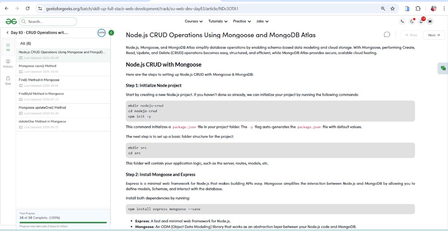
Task: Click the Prev navigation button
Action: (411, 35)
